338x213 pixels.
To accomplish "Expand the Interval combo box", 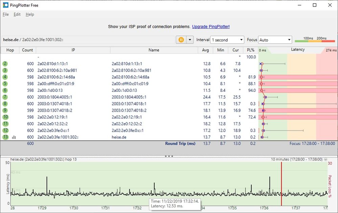I will pos(227,40).
